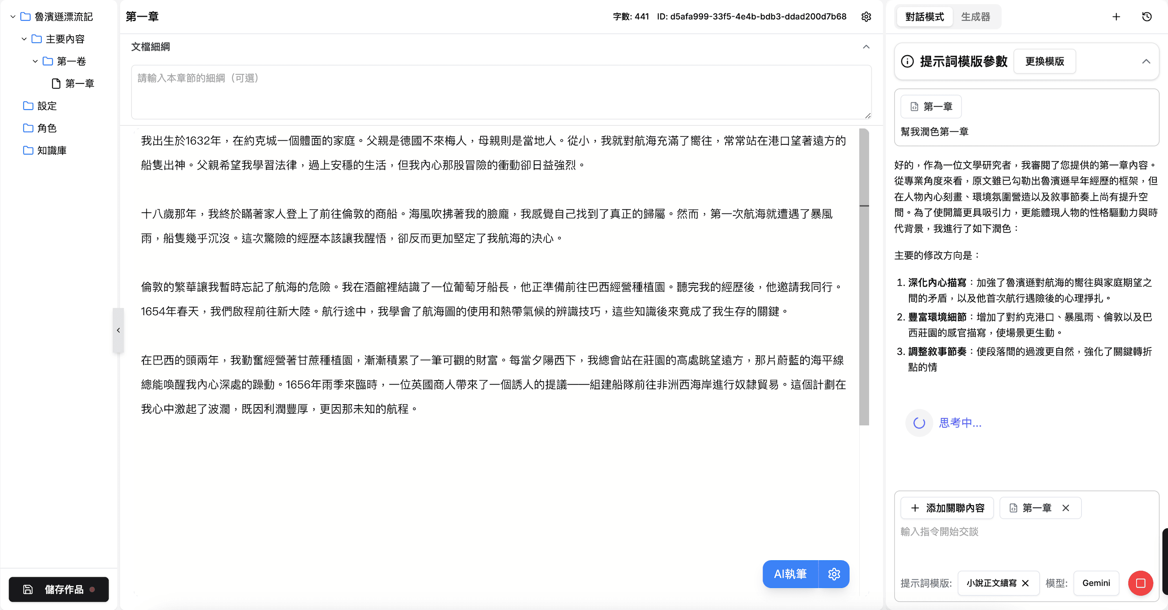1168x610 pixels.
Task: Start a new conversation with plus icon
Action: (x=1116, y=17)
